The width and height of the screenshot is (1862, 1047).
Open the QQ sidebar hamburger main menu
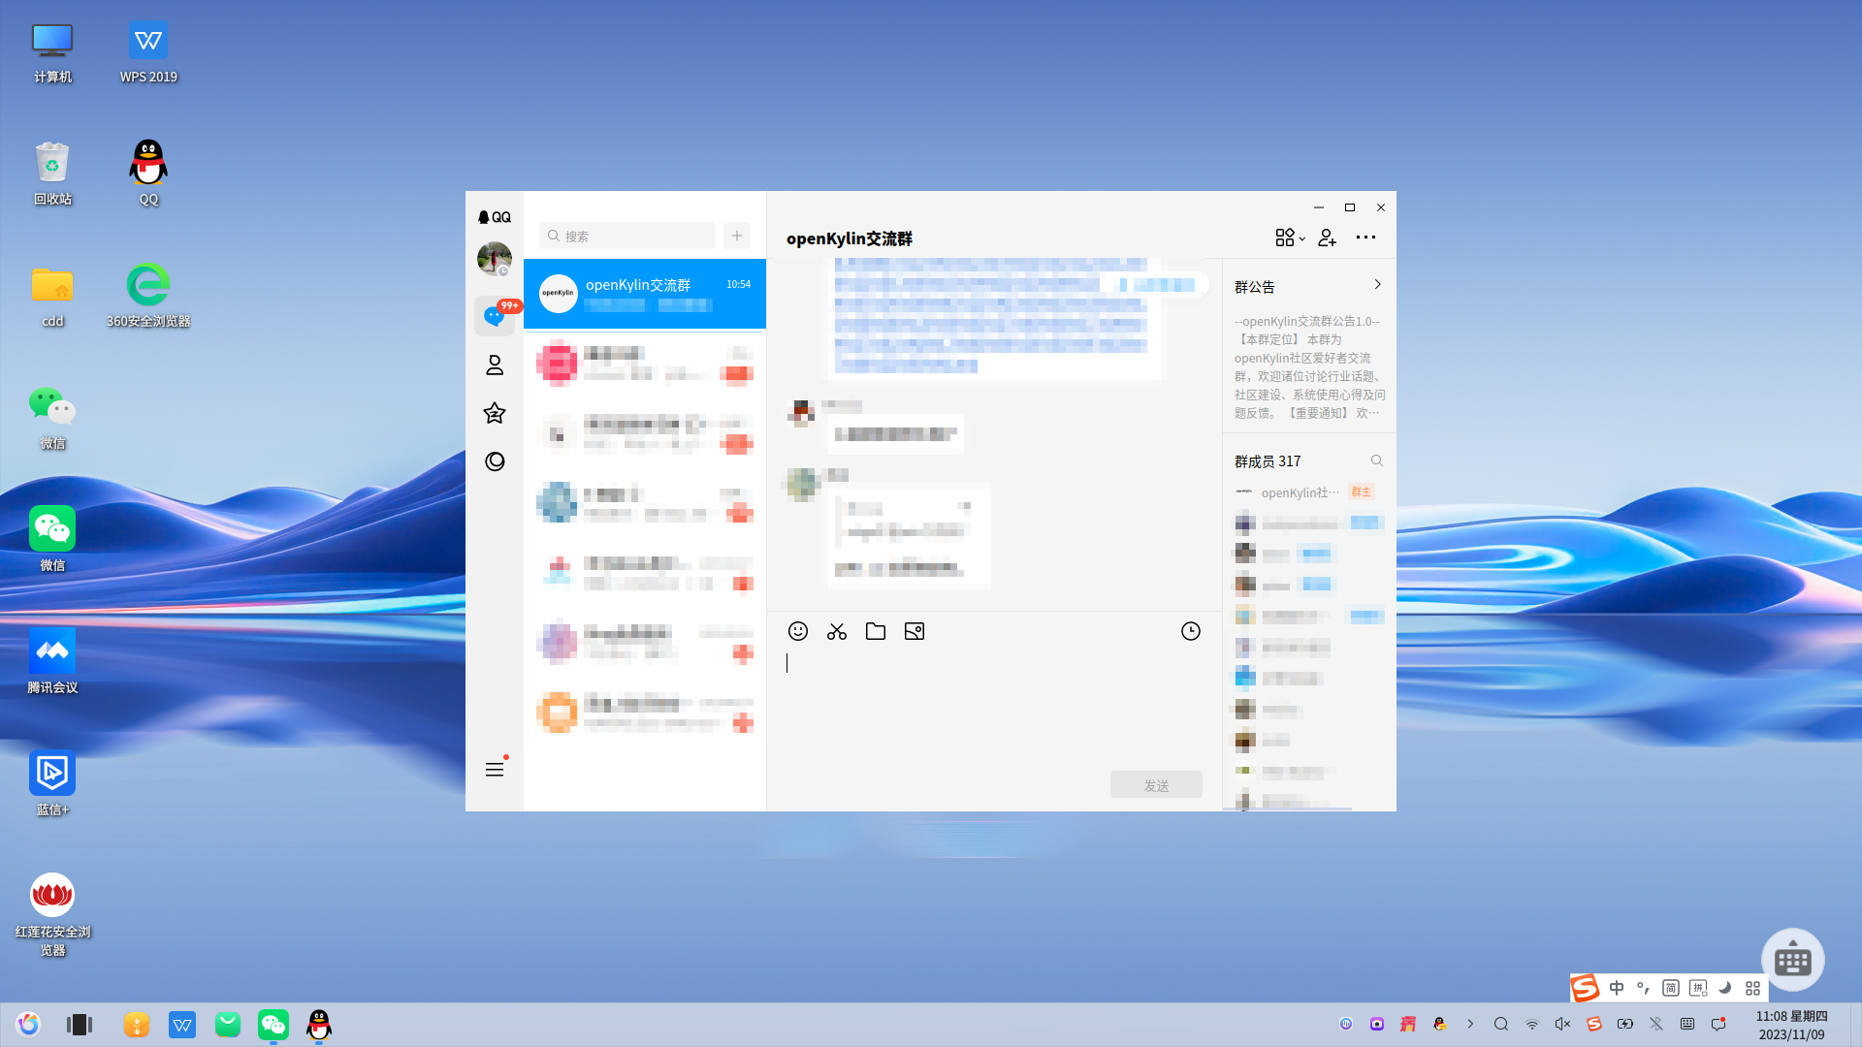[495, 769]
